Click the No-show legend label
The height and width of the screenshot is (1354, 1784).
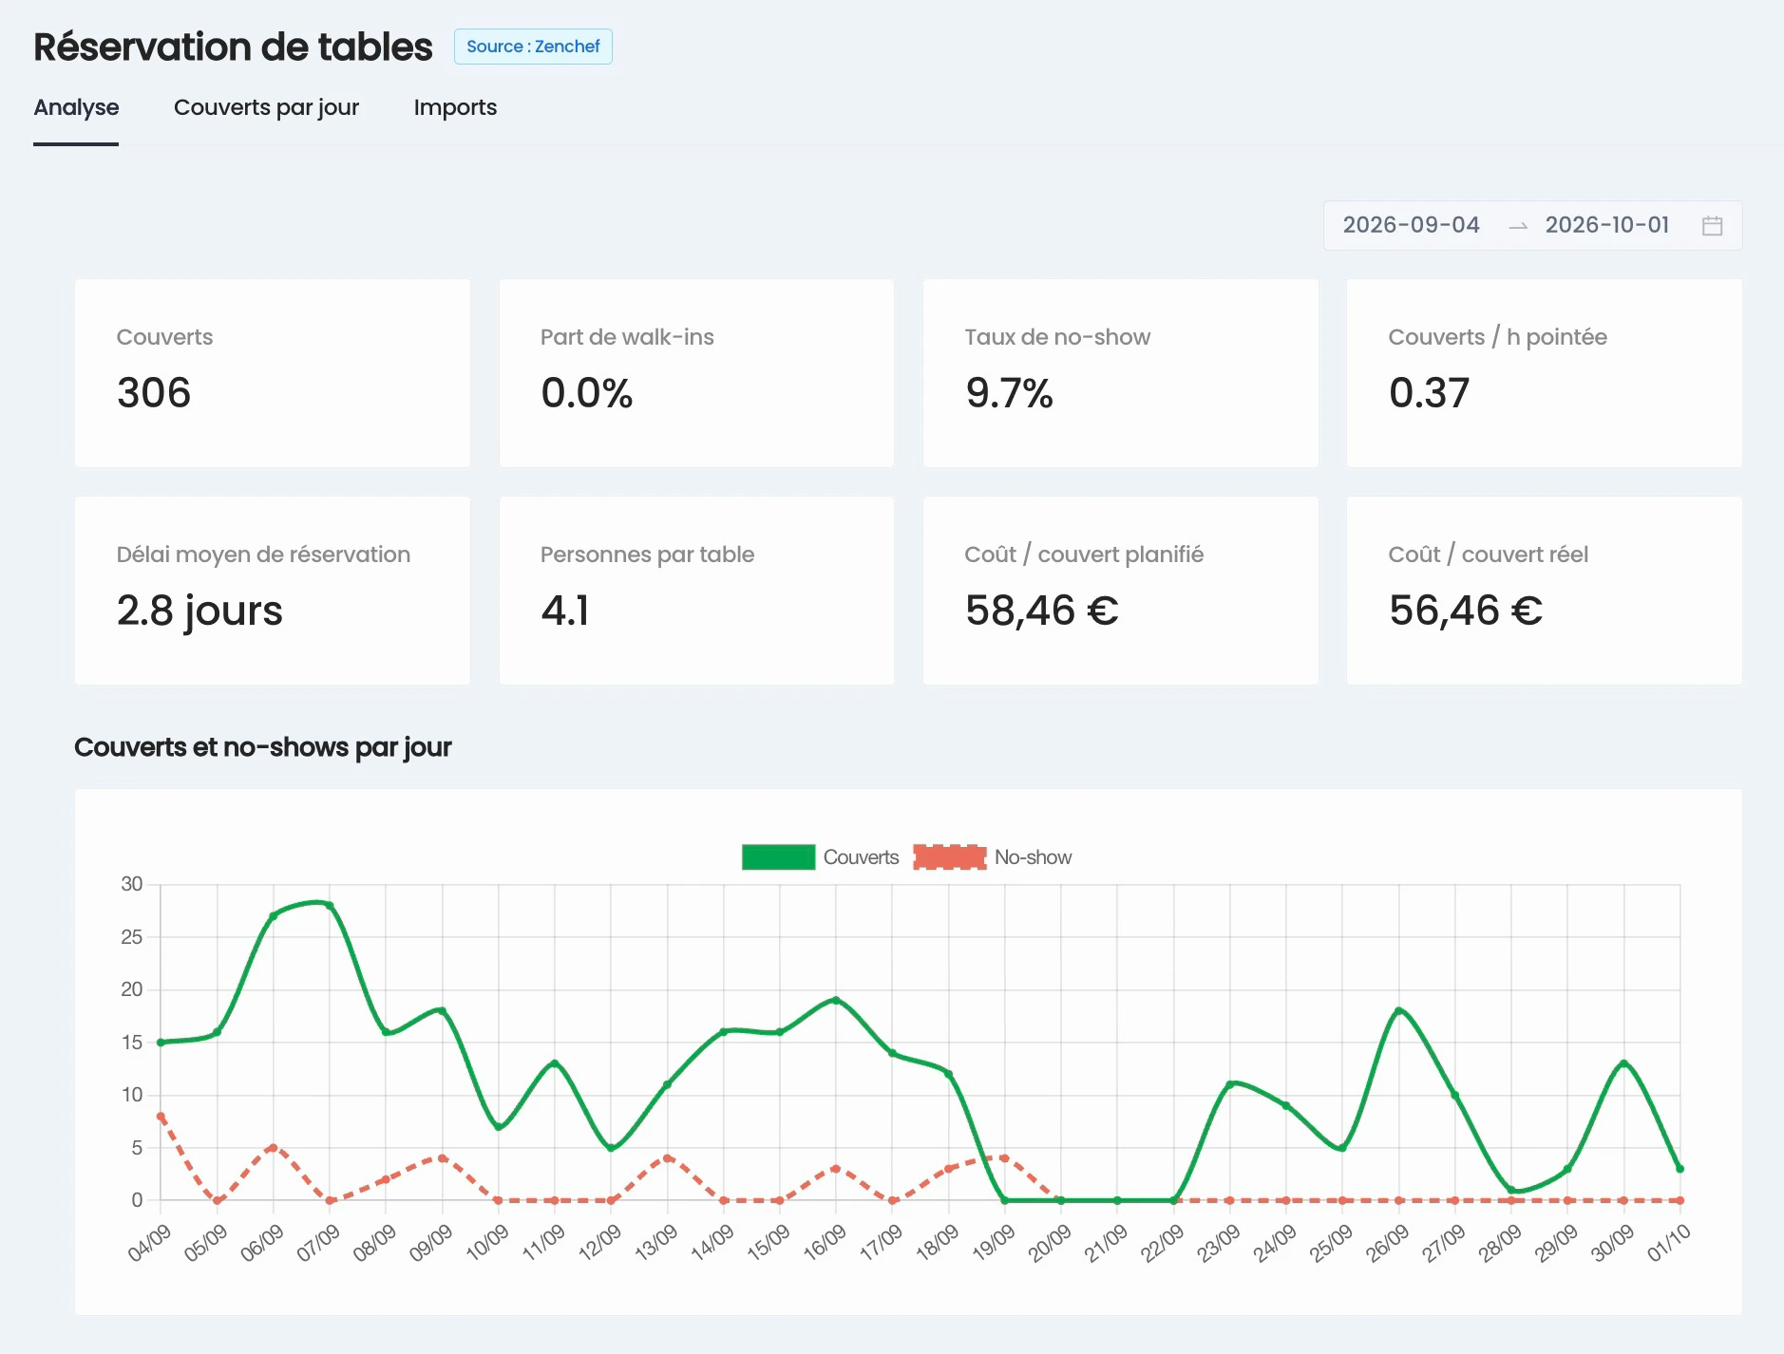click(1033, 857)
